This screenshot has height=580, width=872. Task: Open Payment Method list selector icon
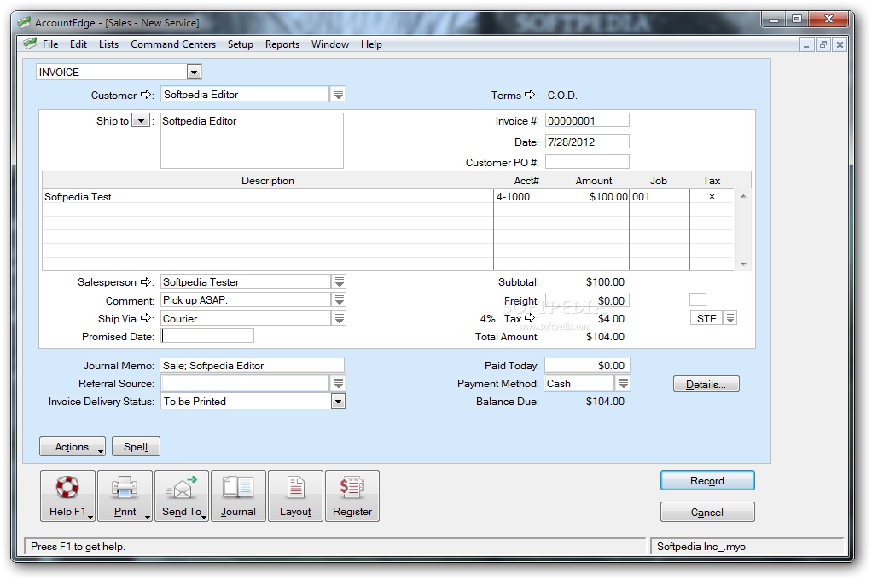(x=624, y=383)
